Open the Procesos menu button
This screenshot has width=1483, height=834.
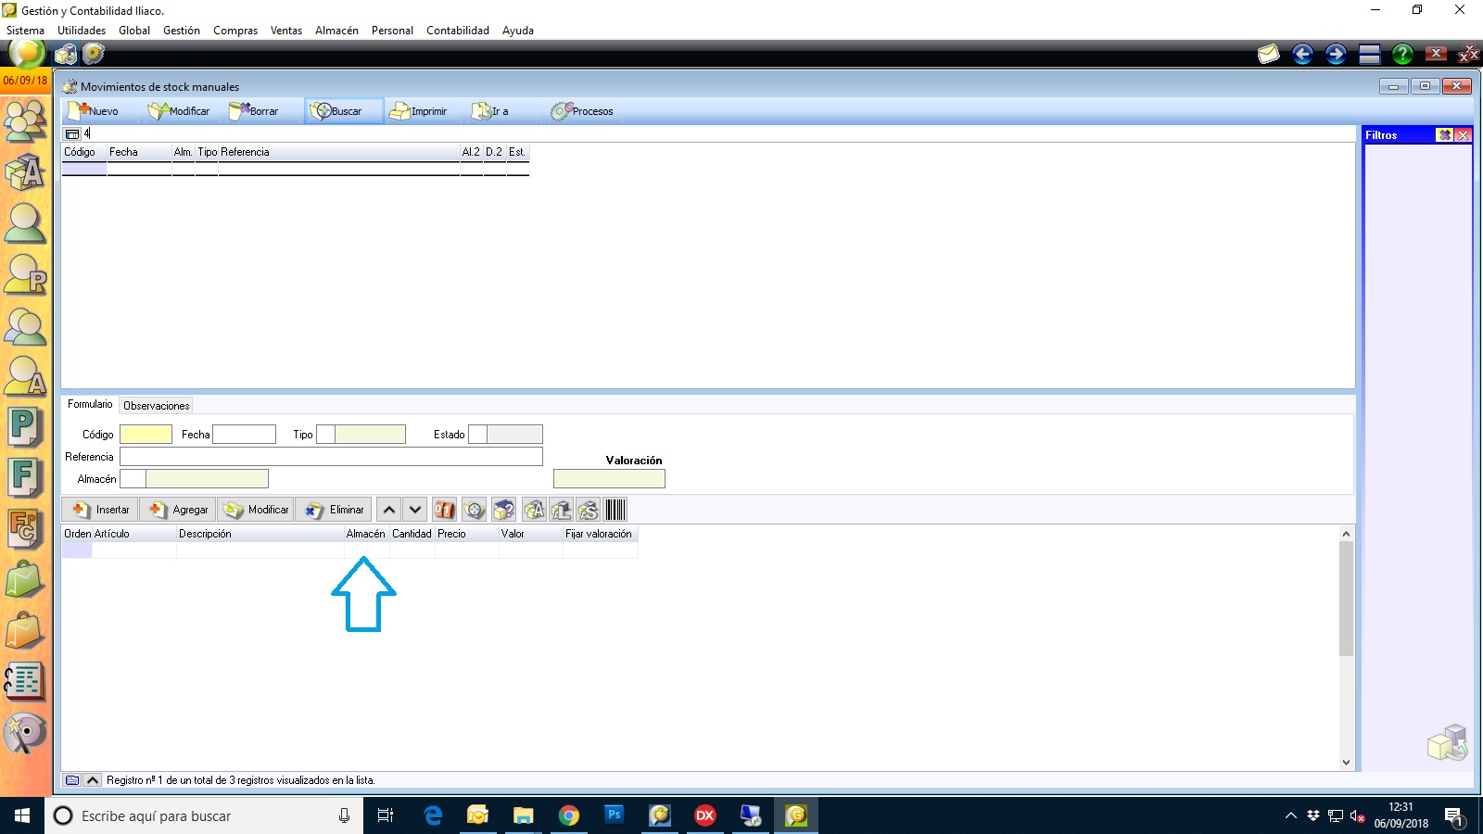[582, 111]
